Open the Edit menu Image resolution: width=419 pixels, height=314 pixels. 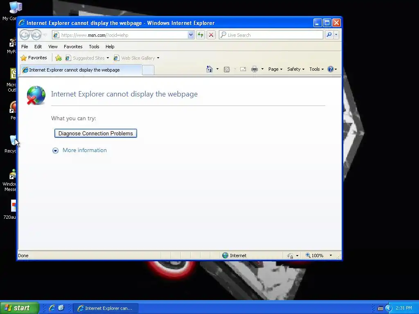[x=38, y=47]
